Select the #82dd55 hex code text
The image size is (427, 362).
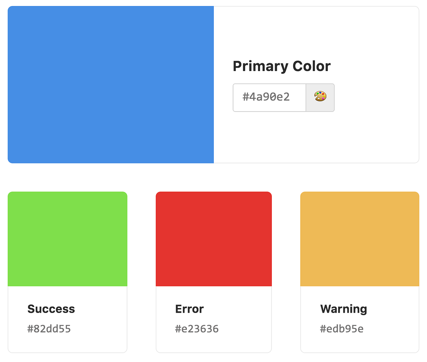coord(49,329)
